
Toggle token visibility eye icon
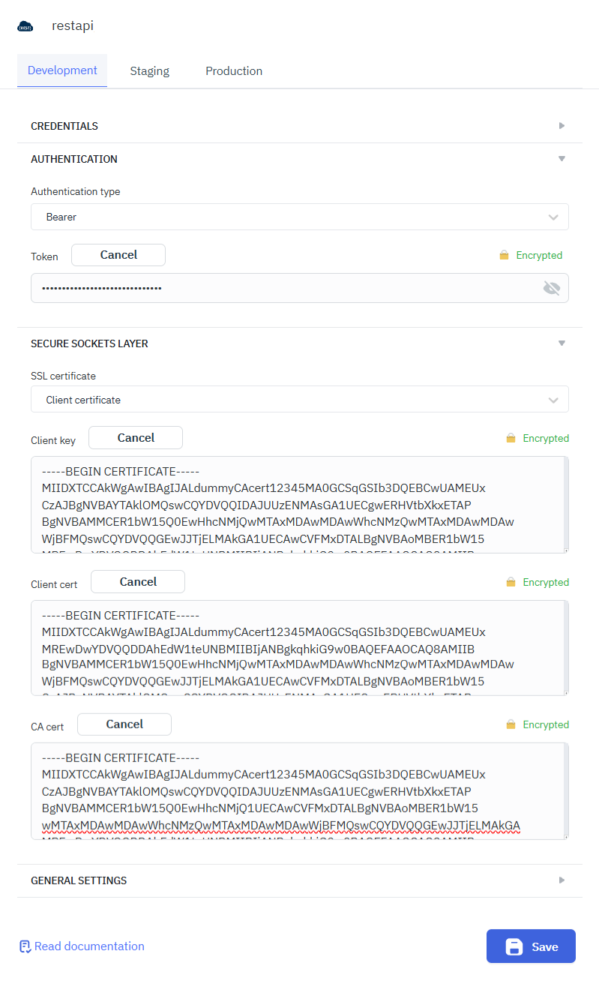tap(551, 288)
